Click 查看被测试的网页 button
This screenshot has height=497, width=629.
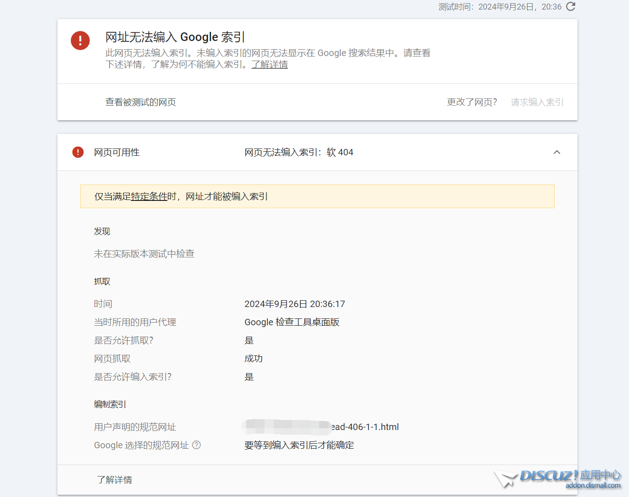click(140, 102)
